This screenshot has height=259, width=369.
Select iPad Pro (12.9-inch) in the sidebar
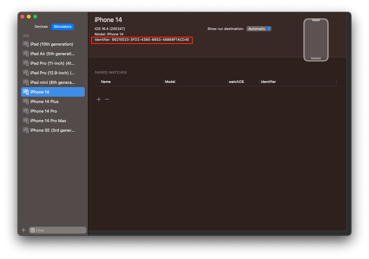(52, 73)
